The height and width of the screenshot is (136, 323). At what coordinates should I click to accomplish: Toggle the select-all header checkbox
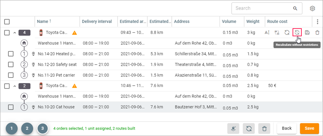7,21
